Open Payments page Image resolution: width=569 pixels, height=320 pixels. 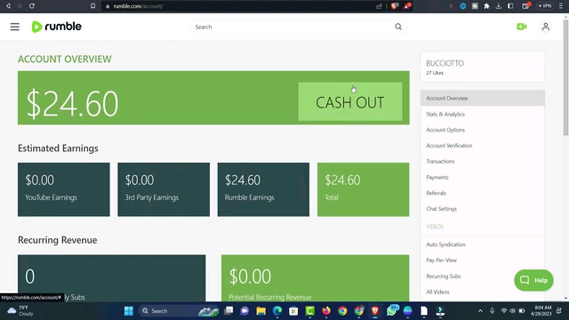[x=437, y=177]
